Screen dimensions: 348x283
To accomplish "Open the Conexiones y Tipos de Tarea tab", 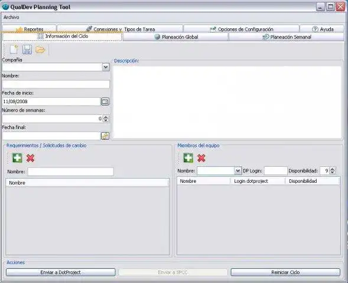I will click(120, 29).
